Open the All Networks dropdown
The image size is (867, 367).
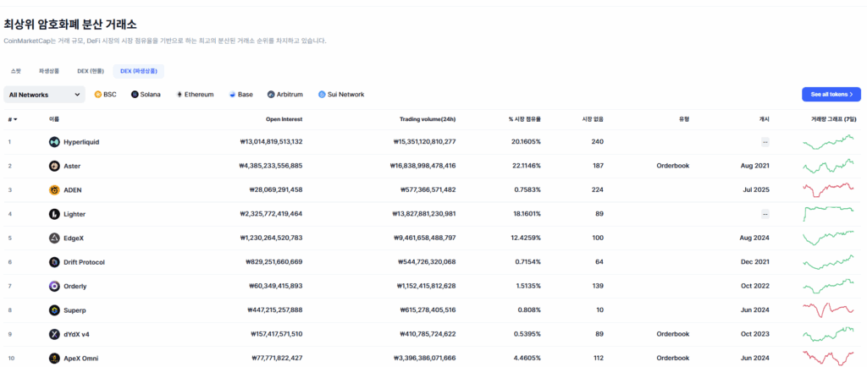pyautogui.click(x=44, y=95)
